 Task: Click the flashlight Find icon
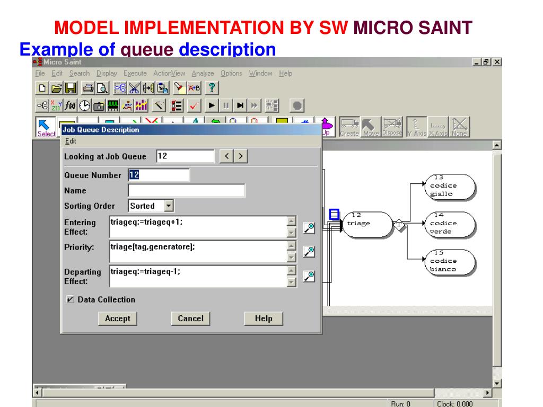click(179, 88)
